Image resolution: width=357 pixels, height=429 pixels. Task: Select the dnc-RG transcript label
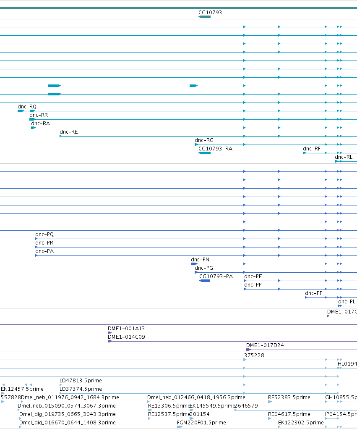(x=204, y=140)
